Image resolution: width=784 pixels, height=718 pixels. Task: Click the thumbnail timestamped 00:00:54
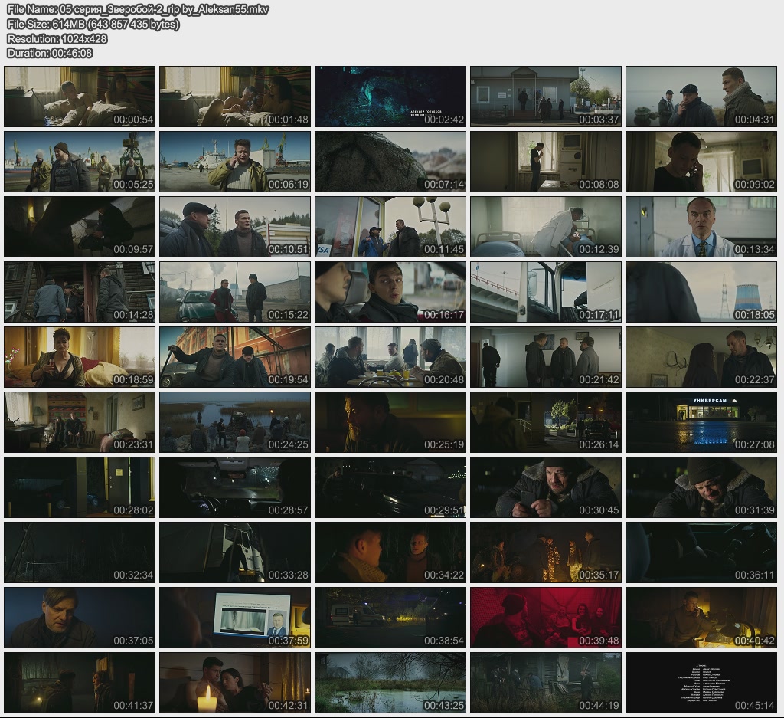click(80, 97)
